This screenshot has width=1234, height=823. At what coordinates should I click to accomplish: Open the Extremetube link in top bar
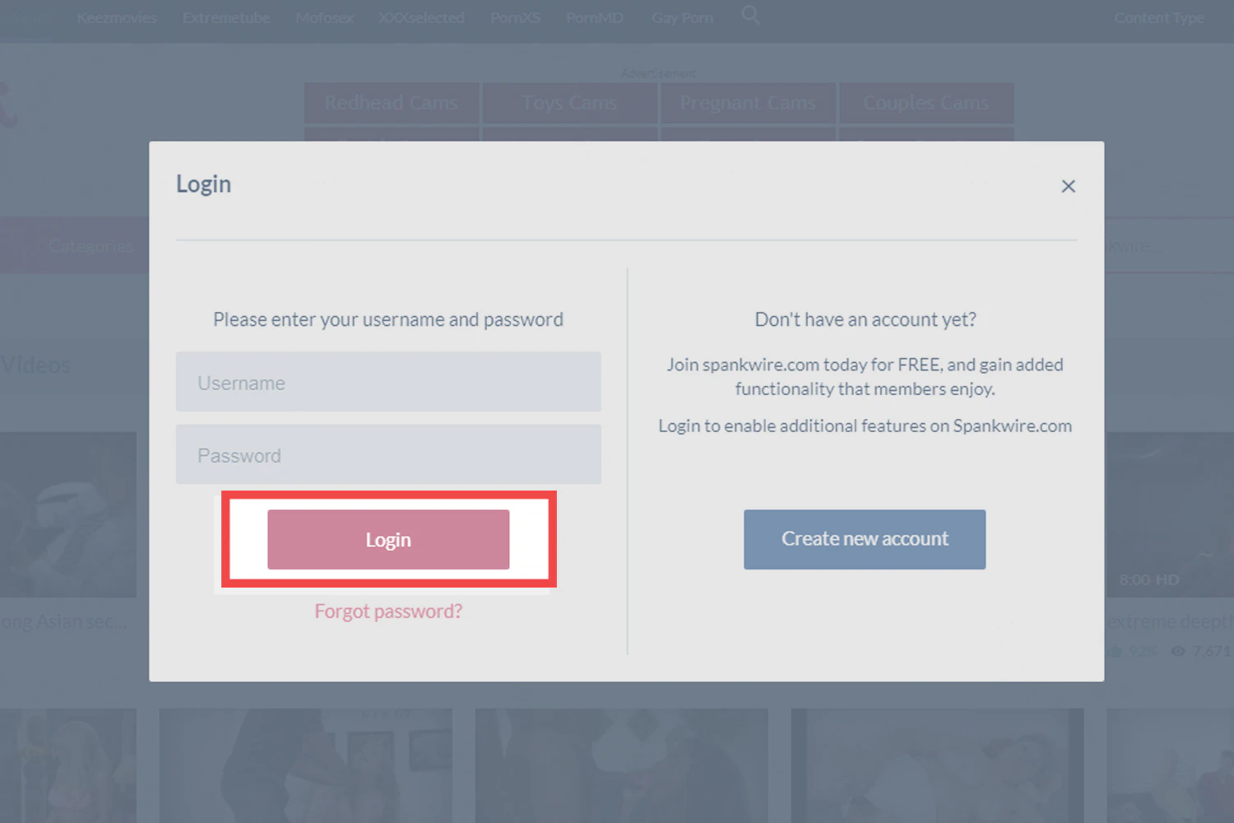click(x=226, y=17)
